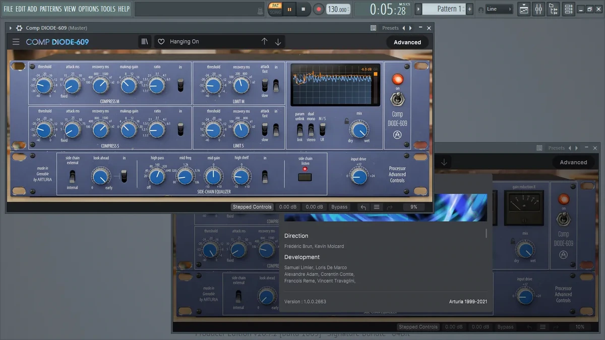Toggle Compress M in switch
The image size is (605, 340).
point(180,85)
